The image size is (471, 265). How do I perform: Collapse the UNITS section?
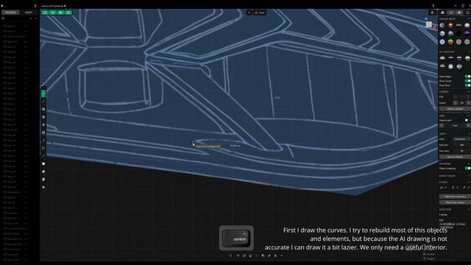point(469,134)
